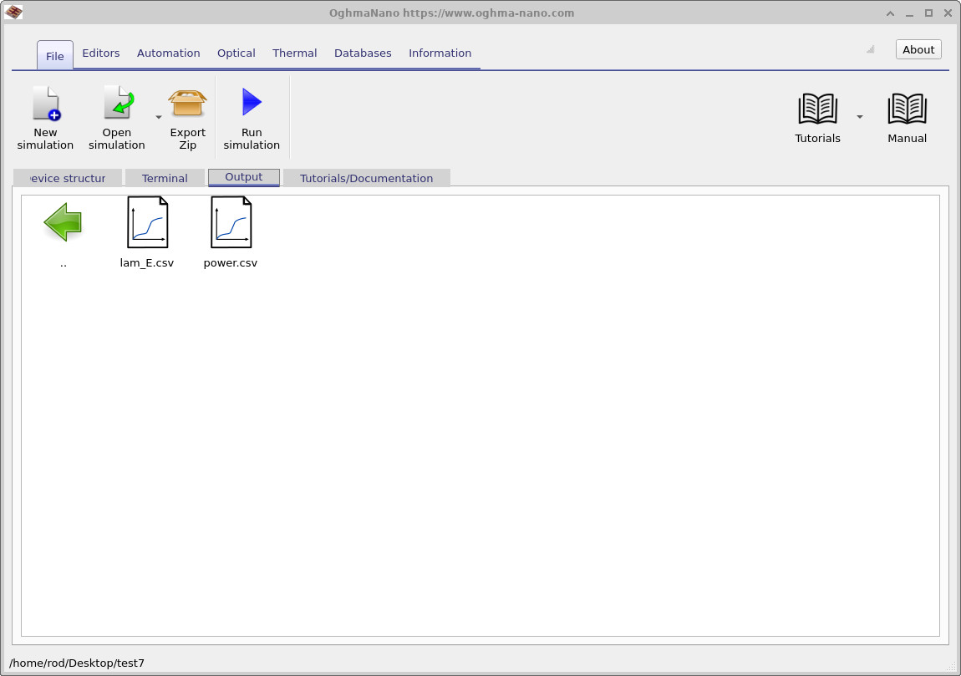Maximize the OghmaNano window

click(x=928, y=13)
